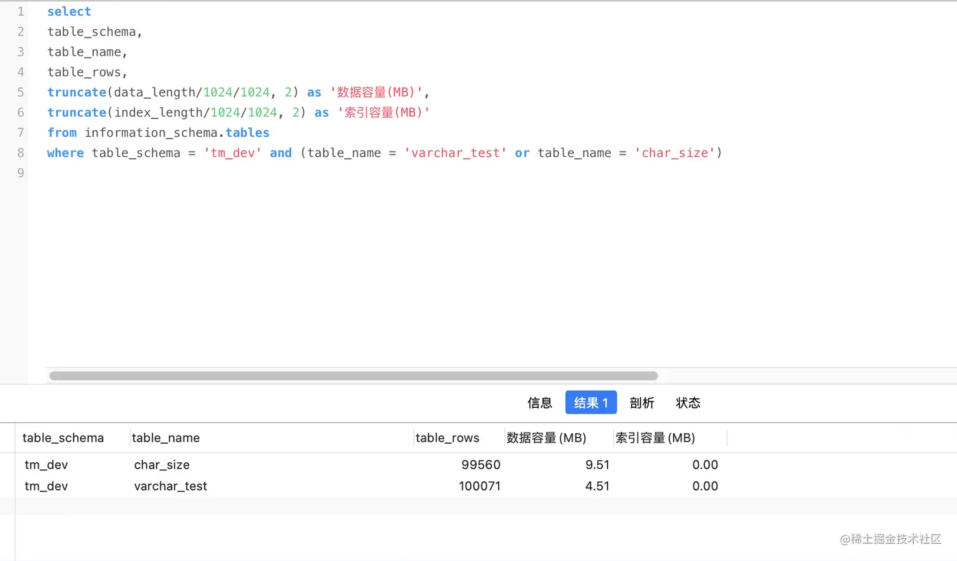Click the 0.00 index size for varchar_test
957x561 pixels.
coord(705,486)
